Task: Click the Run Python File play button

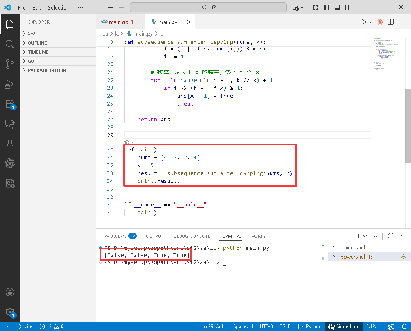Action: (363, 22)
